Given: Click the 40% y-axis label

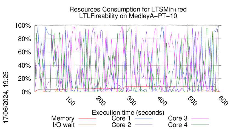Looking at the screenshot, I should (24, 65).
